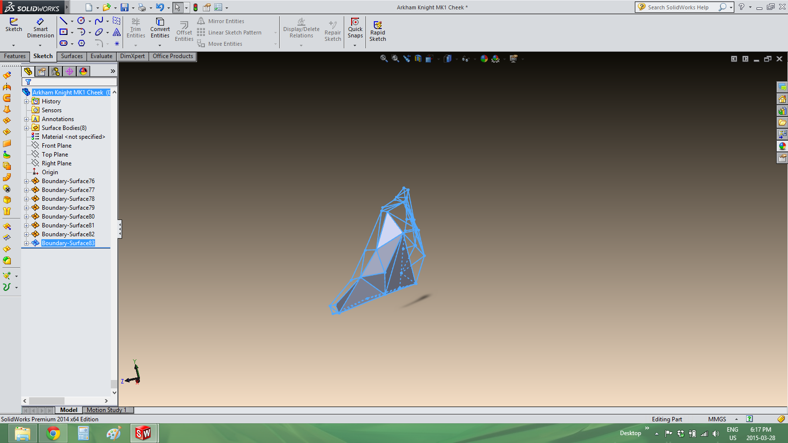Open Quick Snaps tool
The height and width of the screenshot is (443, 788).
[x=355, y=28]
